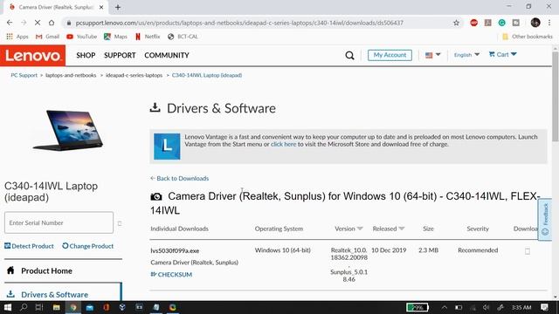Click the Lenovo site search icon

[x=349, y=55]
